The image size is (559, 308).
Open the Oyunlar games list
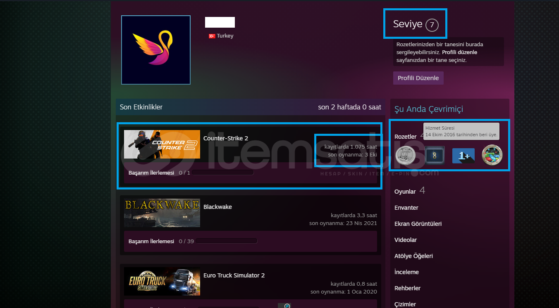[405, 192]
